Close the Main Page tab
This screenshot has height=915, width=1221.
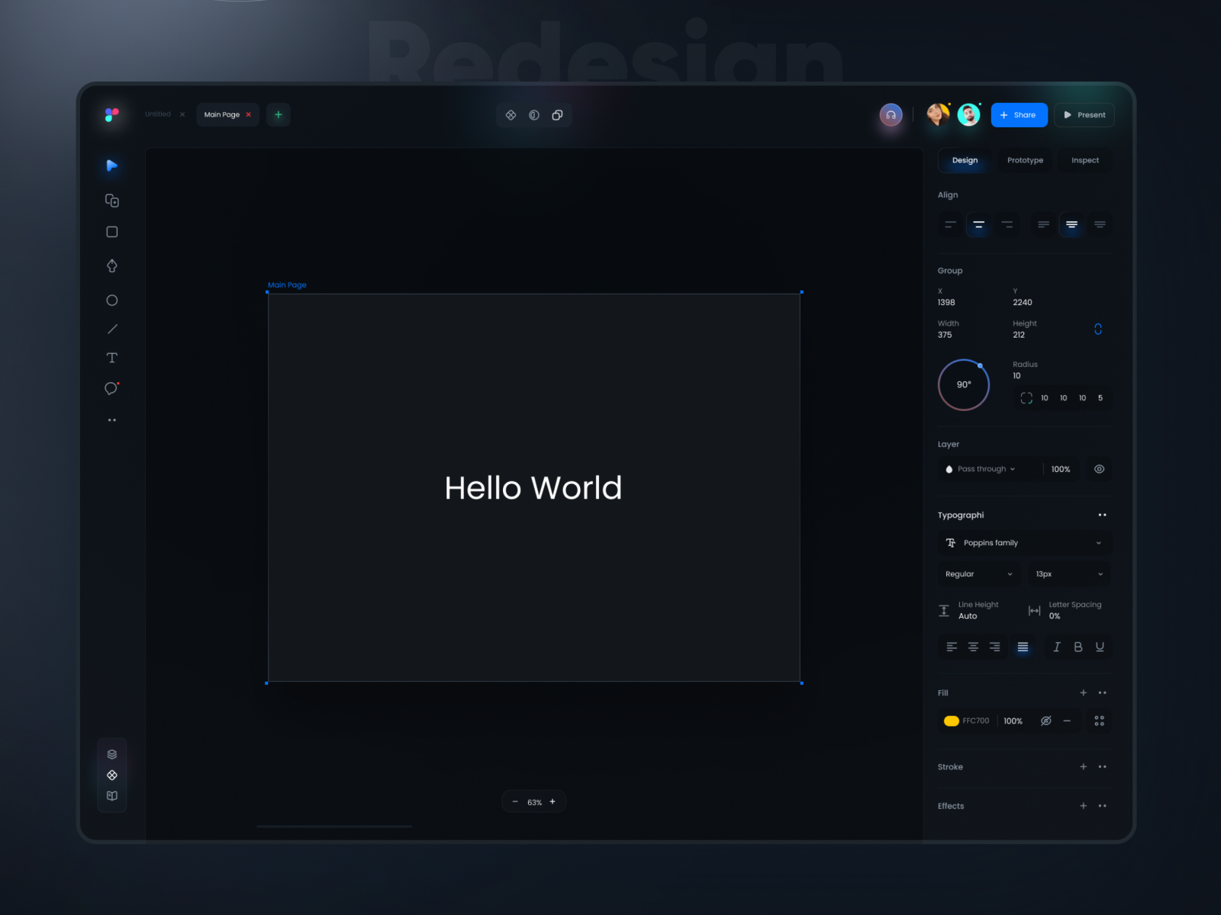pos(249,114)
